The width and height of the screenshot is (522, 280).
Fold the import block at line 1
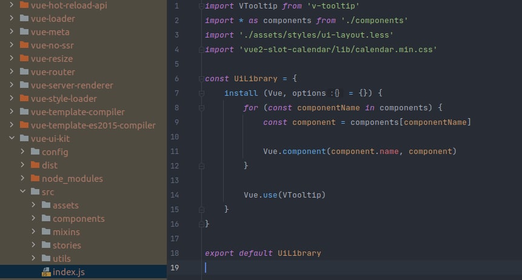pos(201,6)
